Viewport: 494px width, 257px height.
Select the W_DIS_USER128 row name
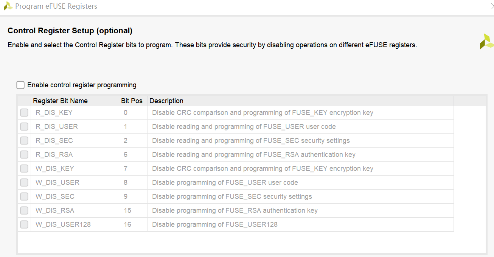pyautogui.click(x=63, y=224)
